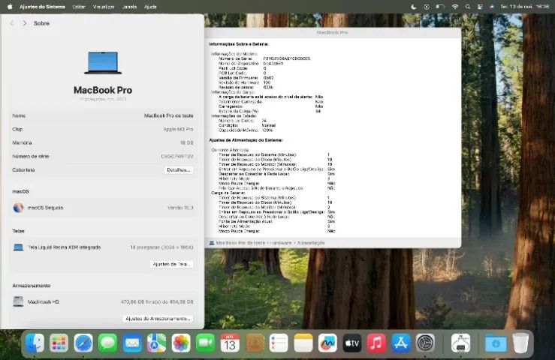Viewport: 555px width, 360px height.
Task: Click the Macintosh HD drive icon
Action: pyautogui.click(x=18, y=301)
